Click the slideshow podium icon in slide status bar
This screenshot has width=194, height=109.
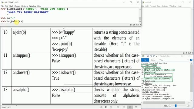(x=136, y=107)
